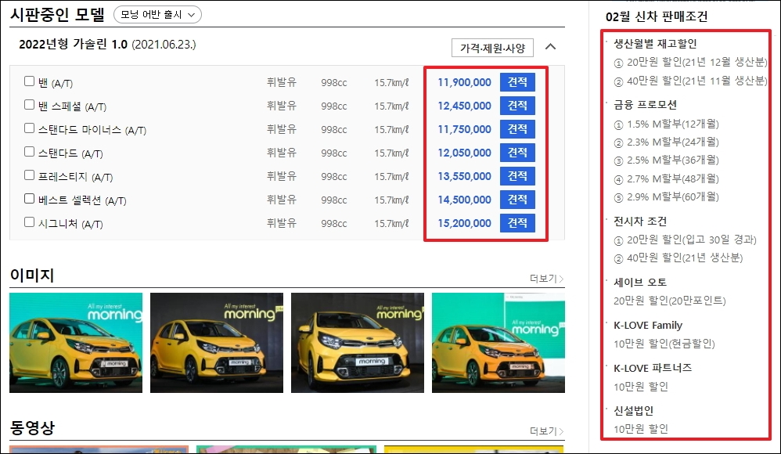
Task: Click the 시판중인 모델 heading
Action: coord(57,14)
